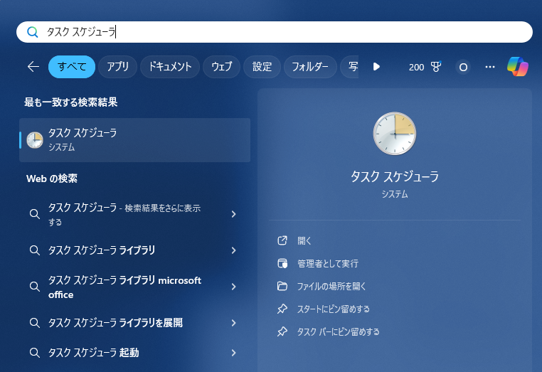This screenshot has height=372, width=542.
Task: Click search icon beside ライブラリ microsoft office
Action: coord(34,286)
